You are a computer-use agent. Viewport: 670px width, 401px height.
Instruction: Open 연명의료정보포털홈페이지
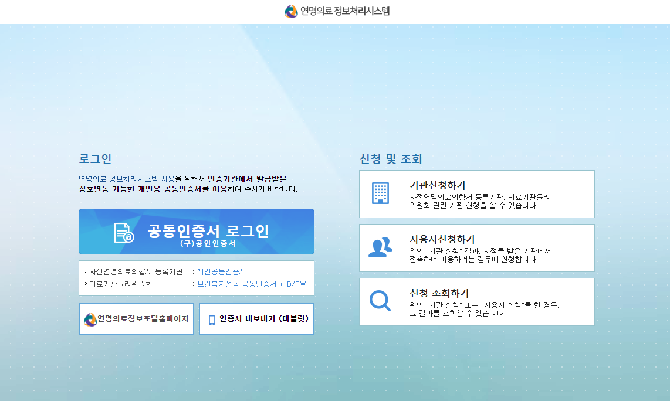pos(136,318)
